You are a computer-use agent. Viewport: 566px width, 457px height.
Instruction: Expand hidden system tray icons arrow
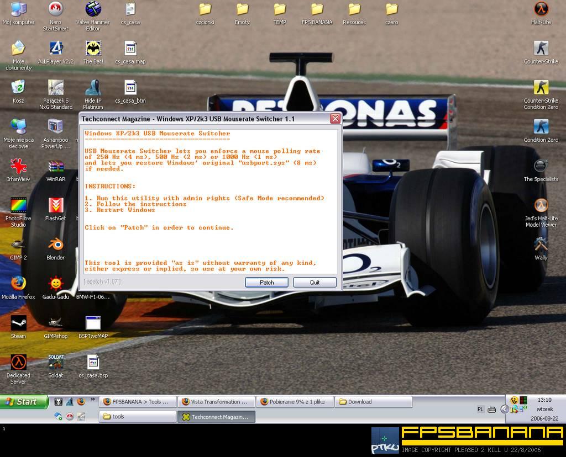(x=504, y=409)
